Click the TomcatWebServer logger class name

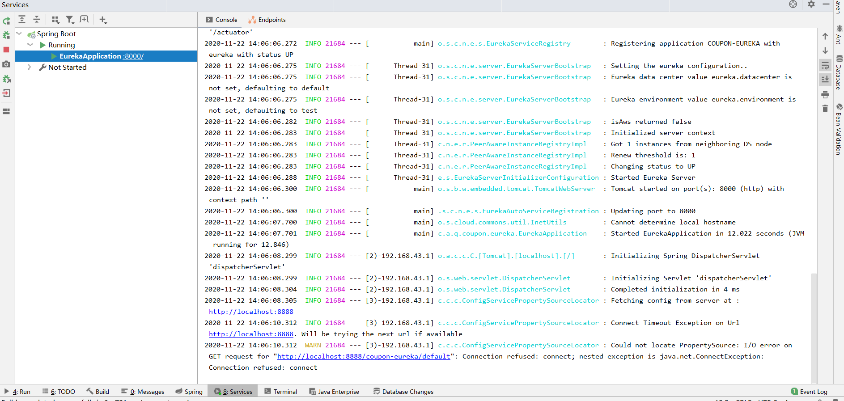tap(516, 189)
